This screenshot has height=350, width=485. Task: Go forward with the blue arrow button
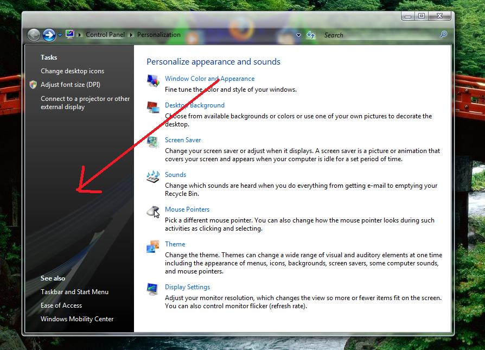[49, 35]
